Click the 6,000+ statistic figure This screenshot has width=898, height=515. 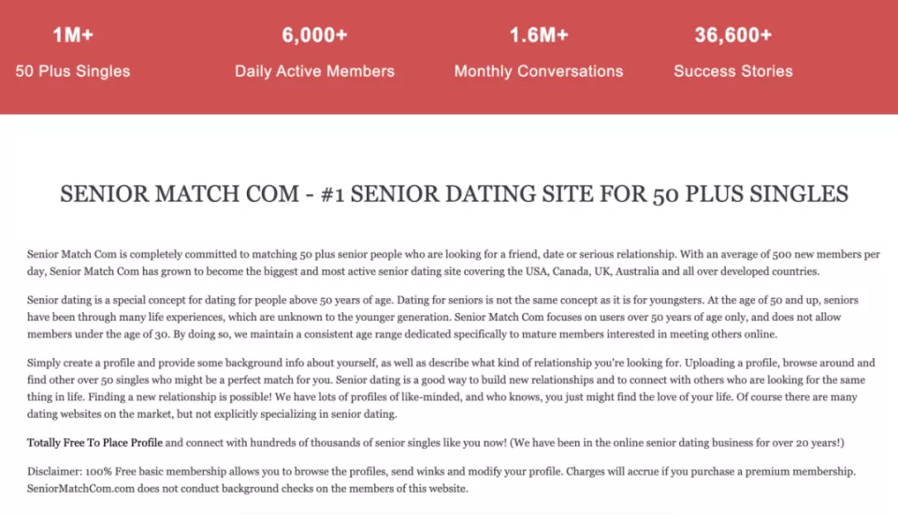(314, 36)
